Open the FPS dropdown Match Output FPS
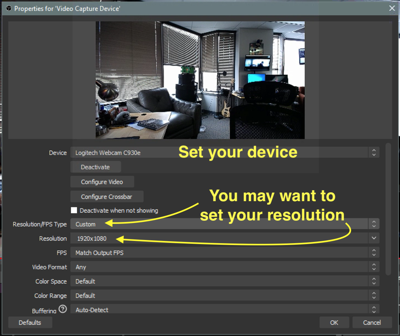Screen dimensions: 400x336 [224, 253]
